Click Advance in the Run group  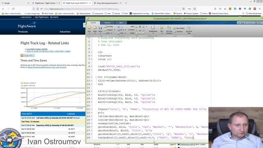click(178, 32)
